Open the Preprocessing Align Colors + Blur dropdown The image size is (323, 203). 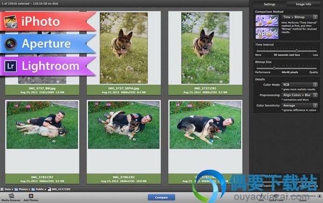(299, 95)
